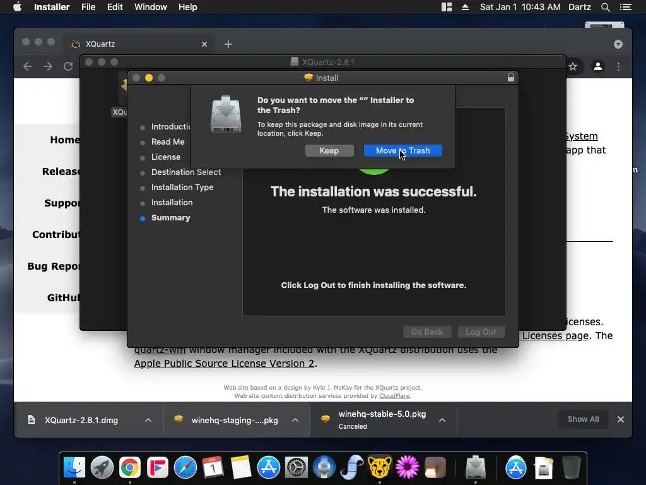Image resolution: width=646 pixels, height=485 pixels.
Task: Open Finder from the Dock
Action: [x=74, y=467]
